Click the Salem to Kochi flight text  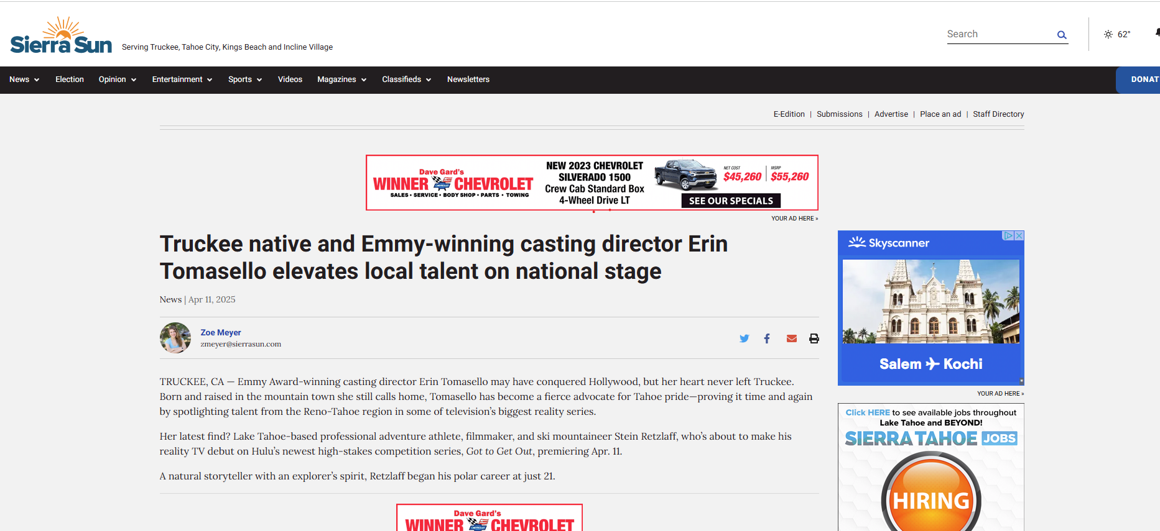(x=931, y=364)
